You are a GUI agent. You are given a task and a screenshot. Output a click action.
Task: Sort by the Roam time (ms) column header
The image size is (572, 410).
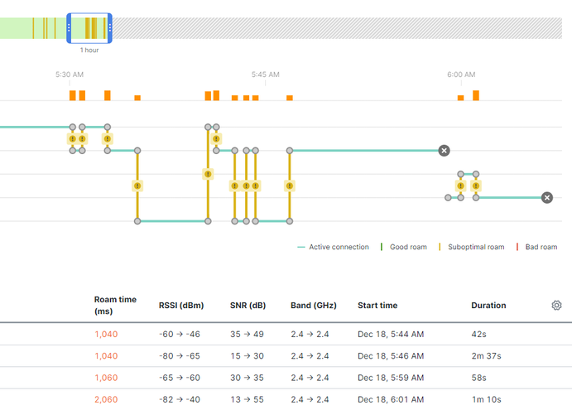(115, 305)
